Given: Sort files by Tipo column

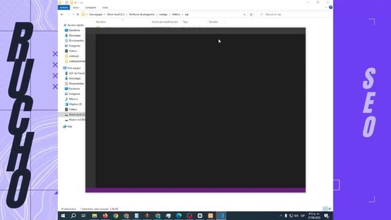Looking at the screenshot, I should [186, 22].
